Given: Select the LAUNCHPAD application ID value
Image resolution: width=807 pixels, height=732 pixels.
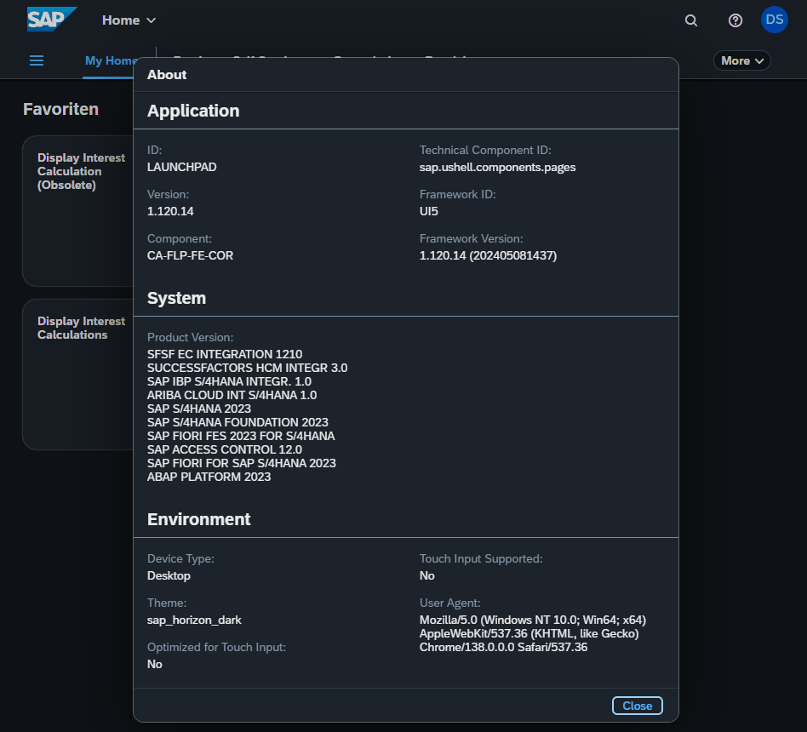Looking at the screenshot, I should (x=181, y=168).
